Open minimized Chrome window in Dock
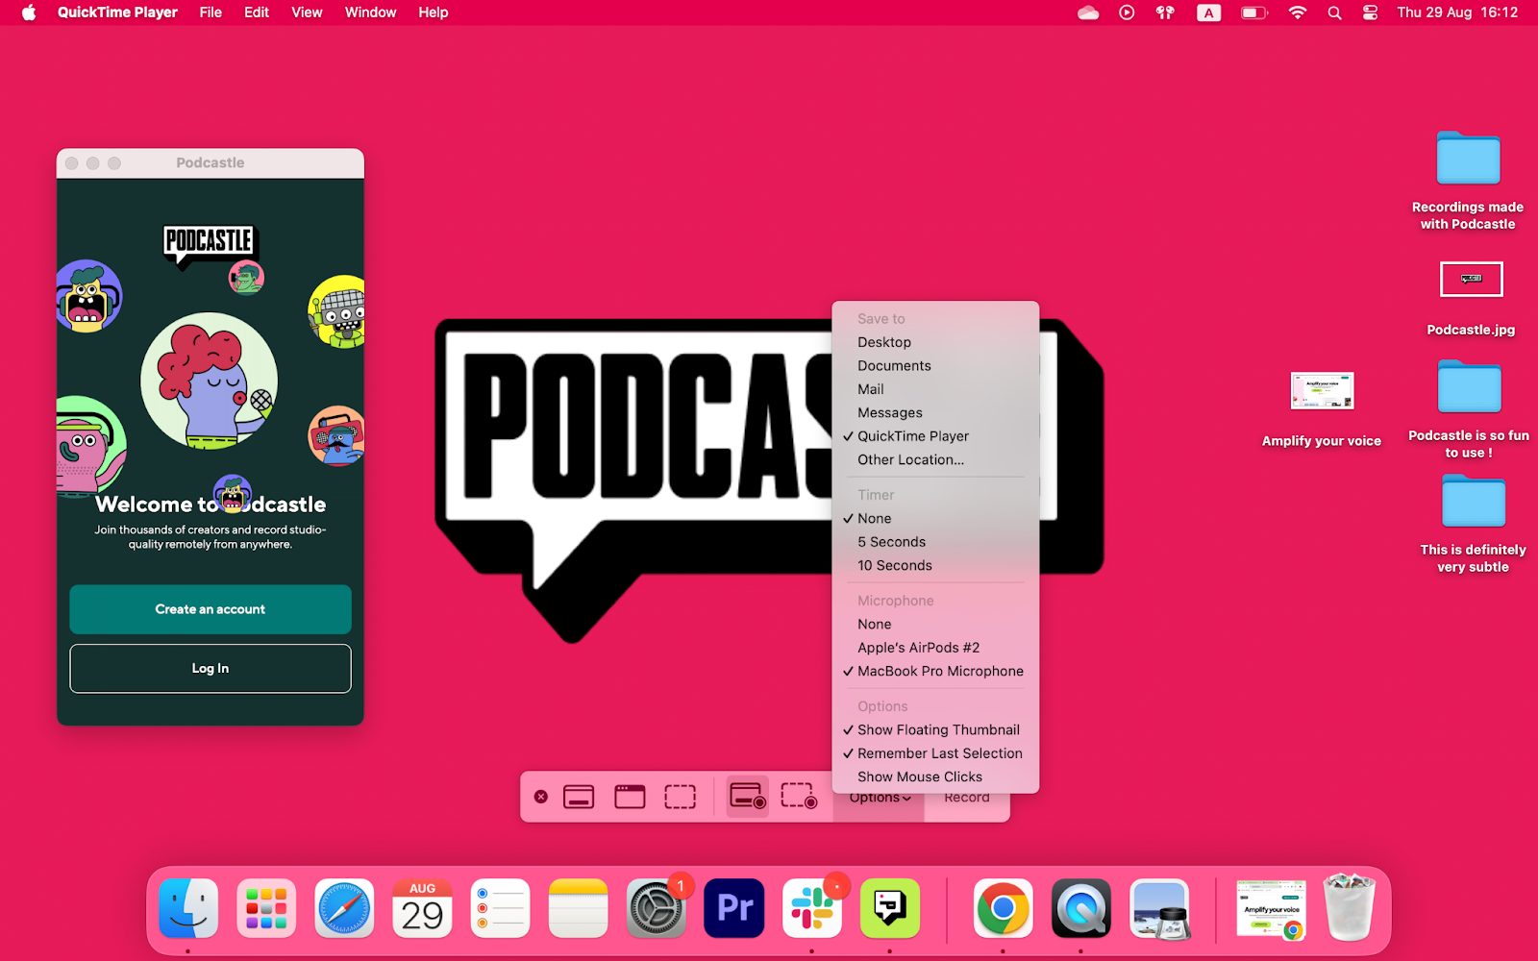This screenshot has height=961, width=1538. point(1271,909)
